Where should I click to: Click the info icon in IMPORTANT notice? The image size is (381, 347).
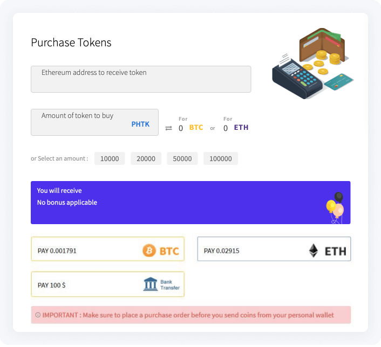[x=38, y=315]
